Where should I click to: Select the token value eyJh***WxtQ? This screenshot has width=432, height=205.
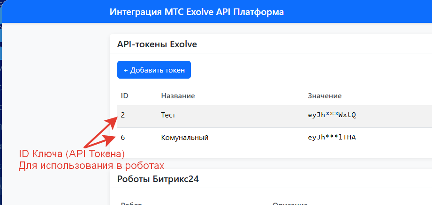click(332, 115)
